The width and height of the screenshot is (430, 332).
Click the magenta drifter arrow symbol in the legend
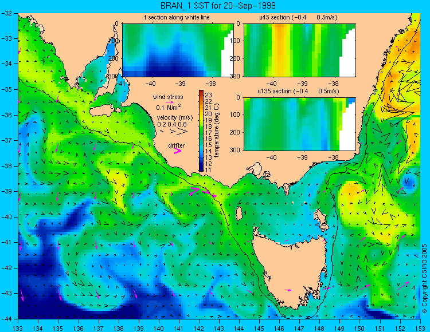(x=178, y=151)
